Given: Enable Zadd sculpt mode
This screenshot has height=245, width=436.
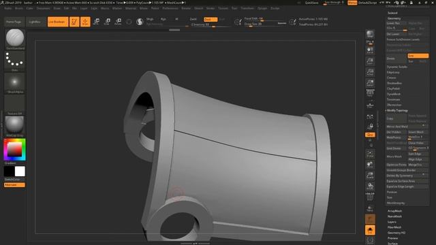Looking at the screenshot, I should 193,19.
